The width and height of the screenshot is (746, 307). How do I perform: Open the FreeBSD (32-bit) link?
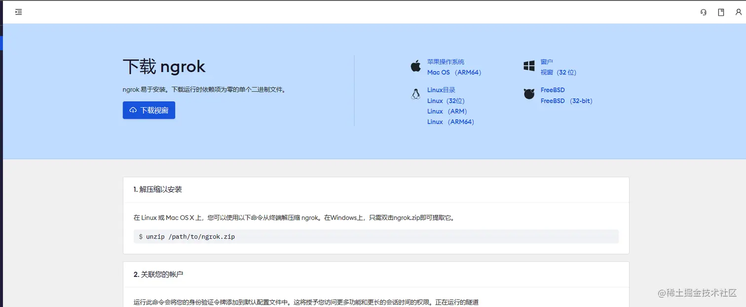566,101
